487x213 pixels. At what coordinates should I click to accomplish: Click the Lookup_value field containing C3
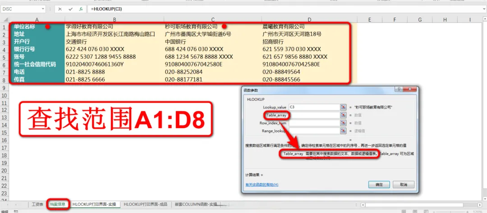click(314, 107)
